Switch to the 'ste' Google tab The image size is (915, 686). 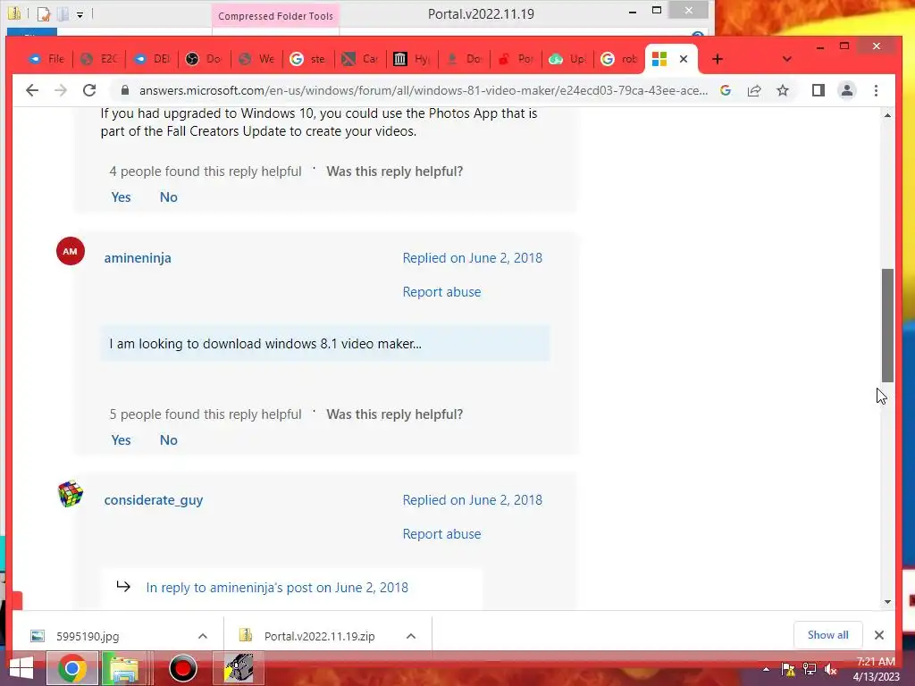(308, 59)
